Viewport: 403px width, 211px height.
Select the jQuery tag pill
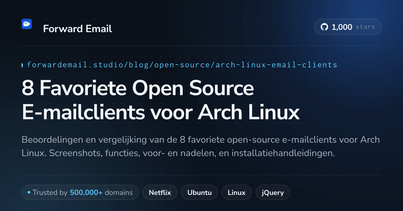coord(273,193)
